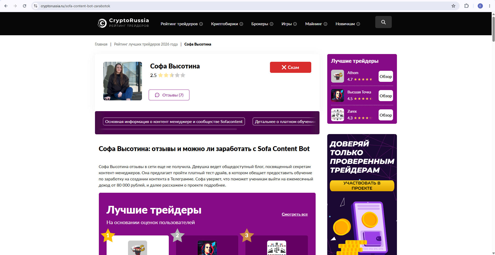Click the gold star badge number 1

[x=108, y=235]
